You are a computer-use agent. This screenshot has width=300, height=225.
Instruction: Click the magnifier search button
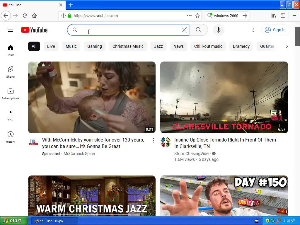(199, 30)
